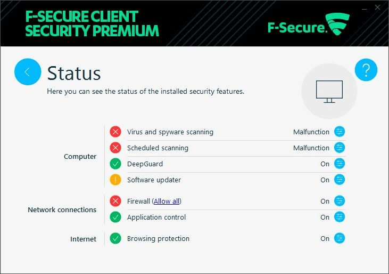Click the green check icon next to DeepGuard
389x274 pixels.
115,164
